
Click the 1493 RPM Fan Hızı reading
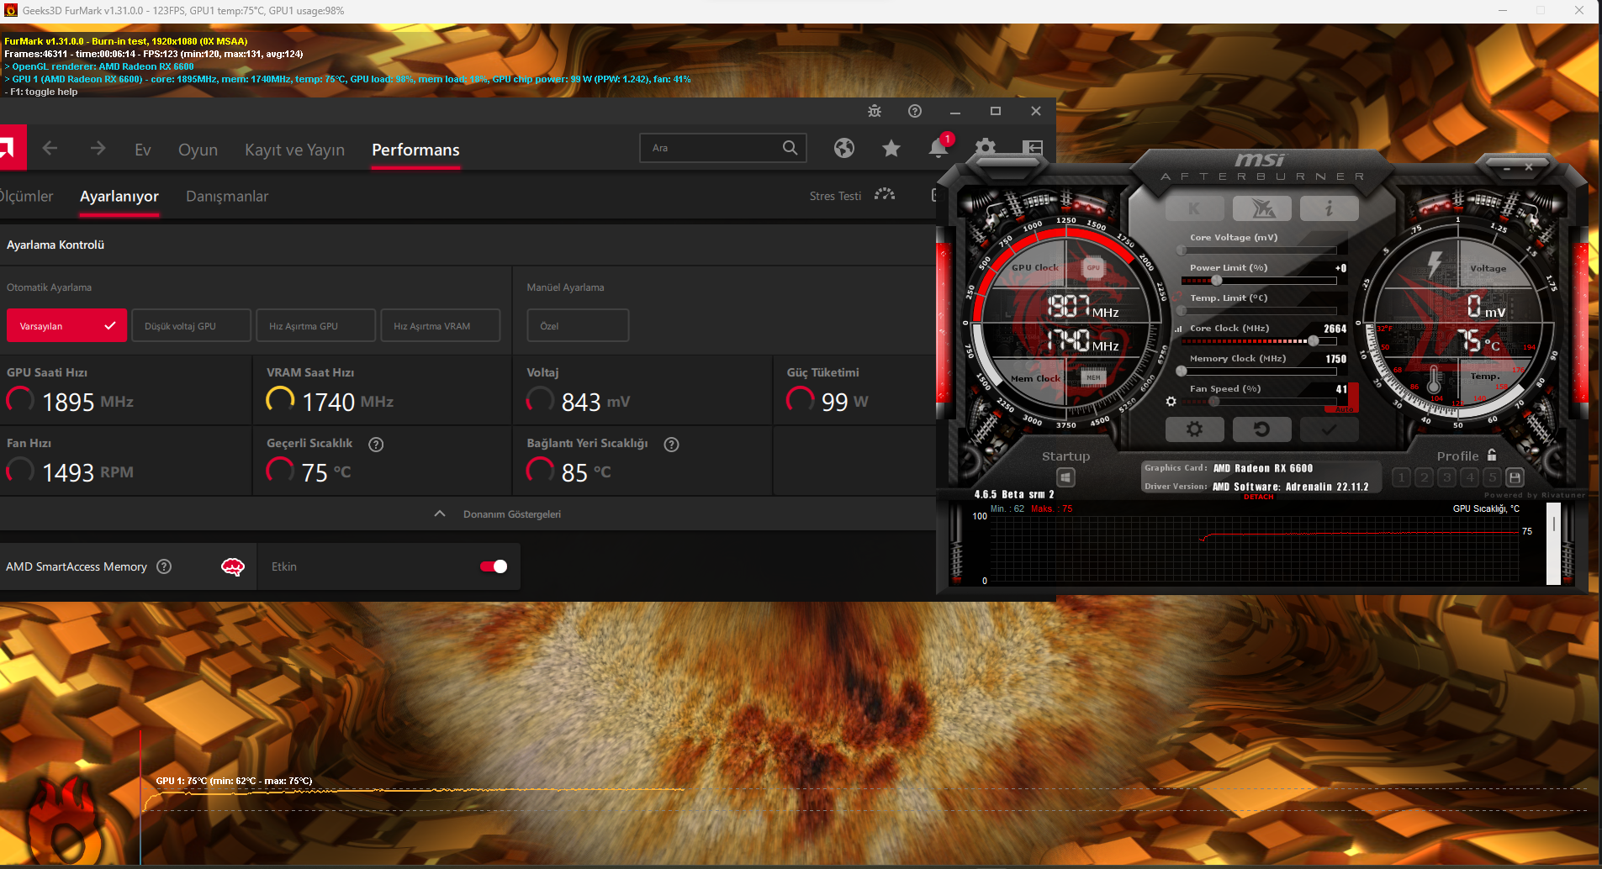[88, 472]
